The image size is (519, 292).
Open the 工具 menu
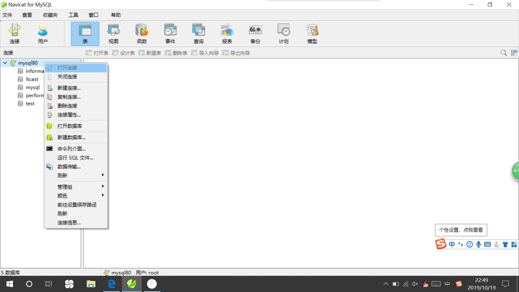(x=73, y=15)
